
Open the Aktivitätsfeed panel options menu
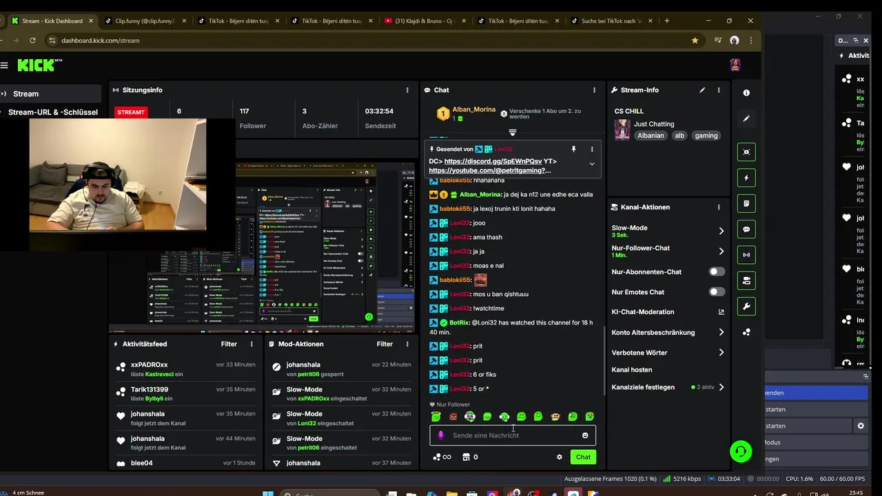[x=252, y=344]
